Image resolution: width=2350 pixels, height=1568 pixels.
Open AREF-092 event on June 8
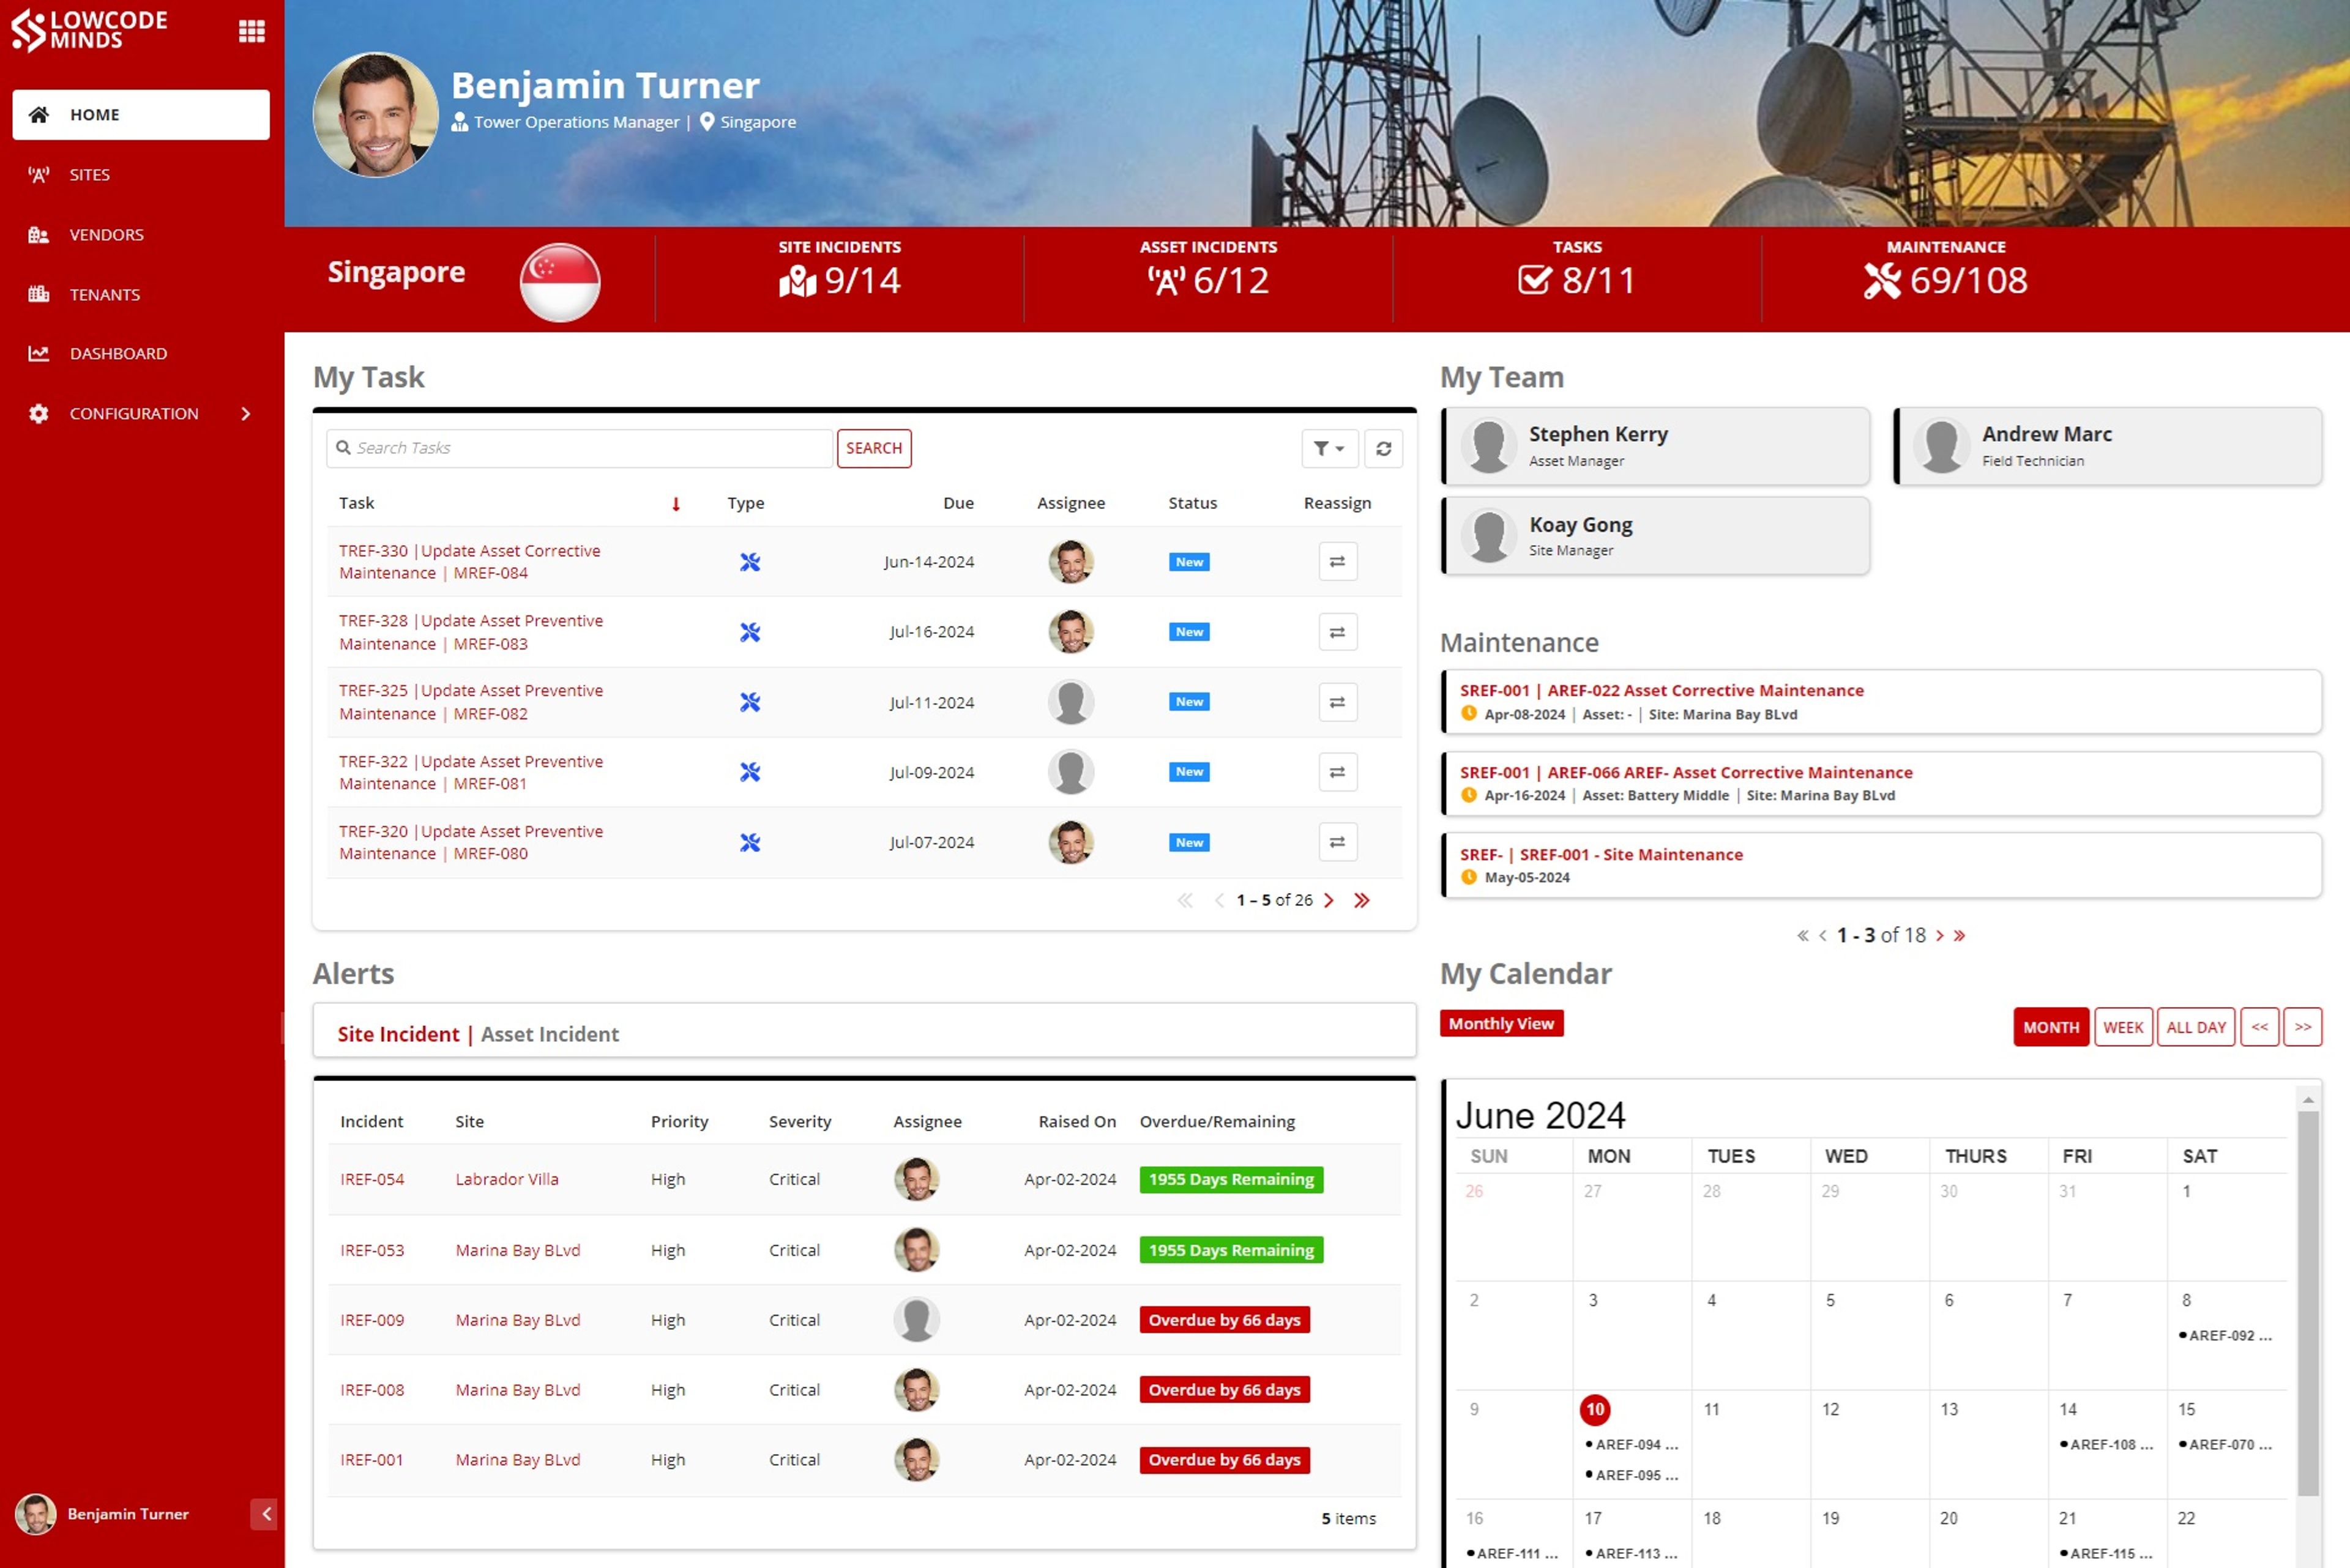click(2226, 1337)
